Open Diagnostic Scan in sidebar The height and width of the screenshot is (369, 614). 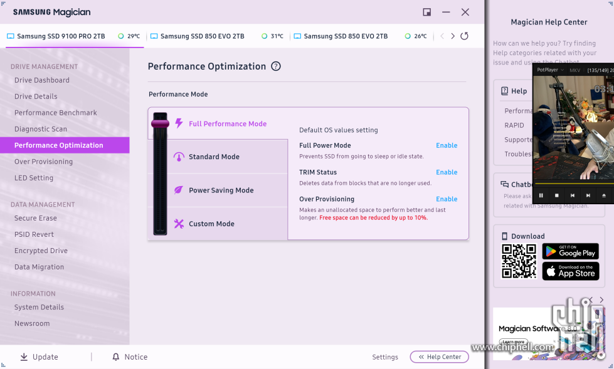click(41, 129)
